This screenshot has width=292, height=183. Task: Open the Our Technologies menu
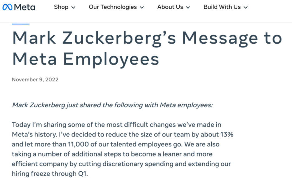[113, 7]
